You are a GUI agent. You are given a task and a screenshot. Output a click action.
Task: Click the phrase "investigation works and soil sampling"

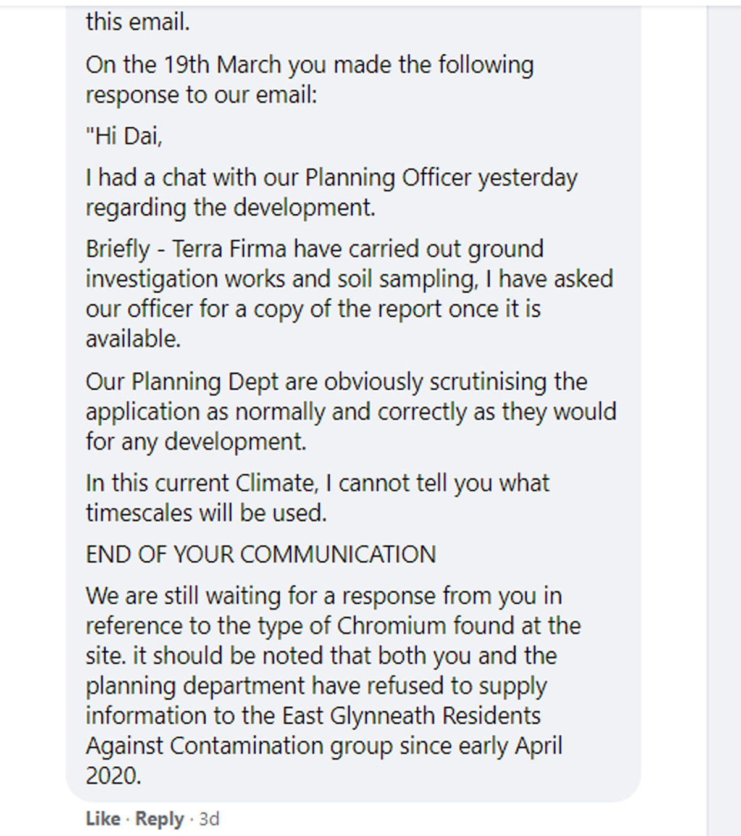(281, 279)
